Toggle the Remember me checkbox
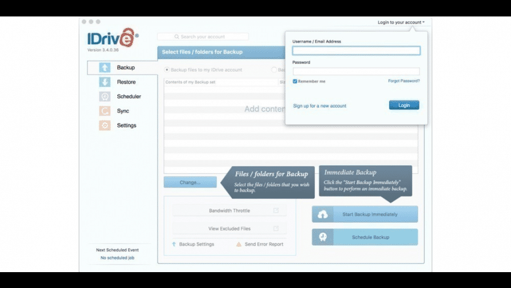The image size is (511, 288). click(295, 81)
